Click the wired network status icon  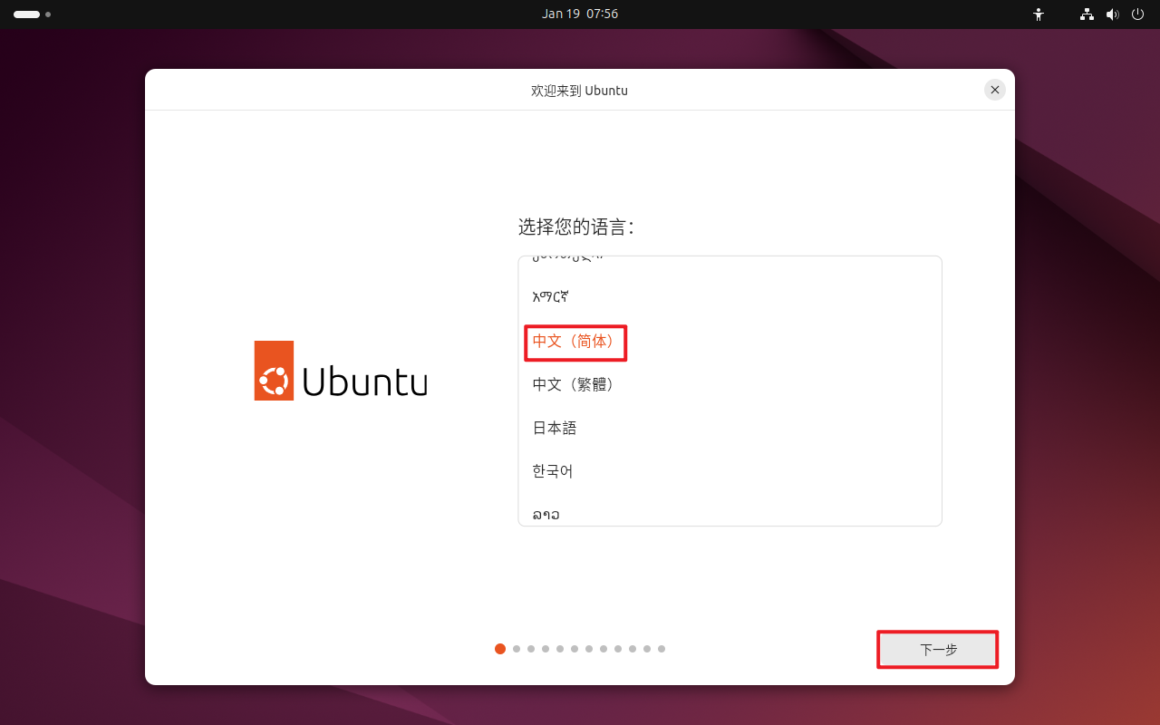(x=1087, y=14)
